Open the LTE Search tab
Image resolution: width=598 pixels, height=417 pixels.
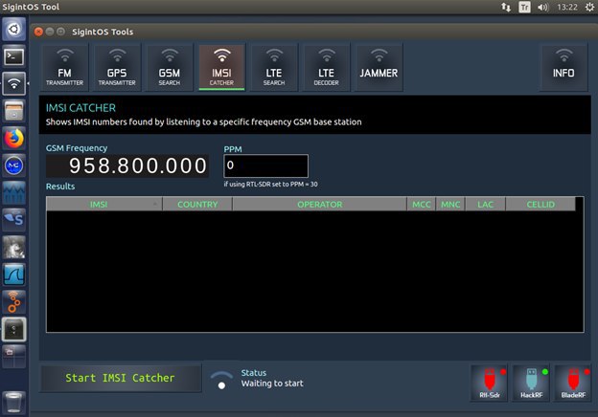(274, 67)
